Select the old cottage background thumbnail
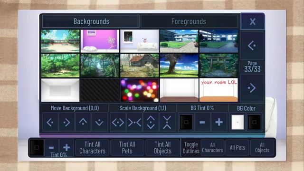Screen dimensions: 304x171 pos(140,66)
